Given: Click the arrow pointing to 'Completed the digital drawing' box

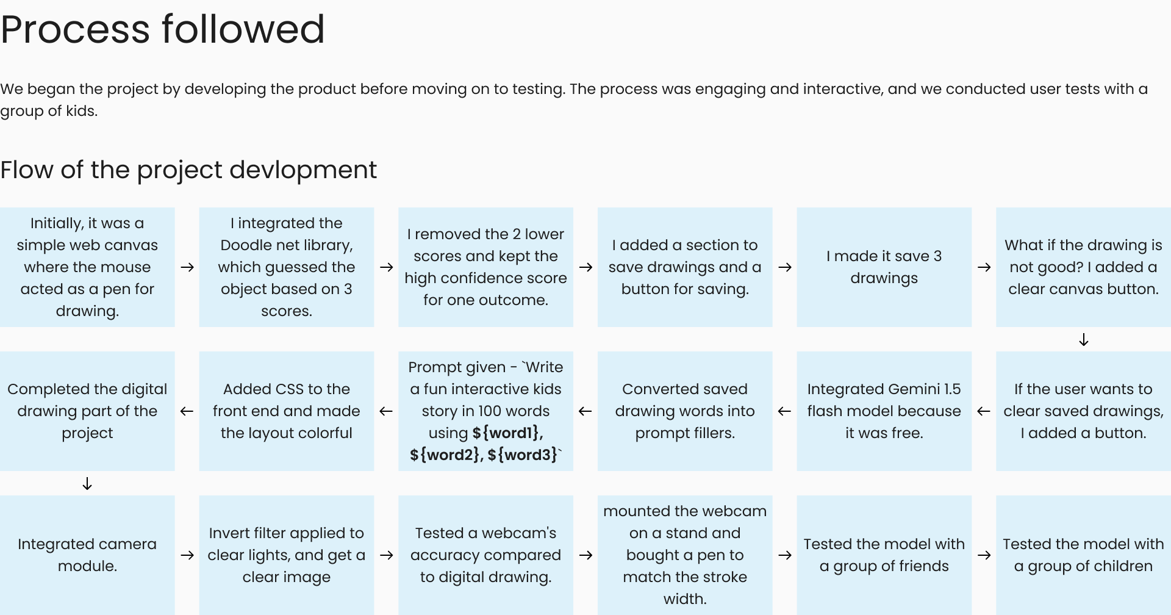Looking at the screenshot, I should 187,411.
